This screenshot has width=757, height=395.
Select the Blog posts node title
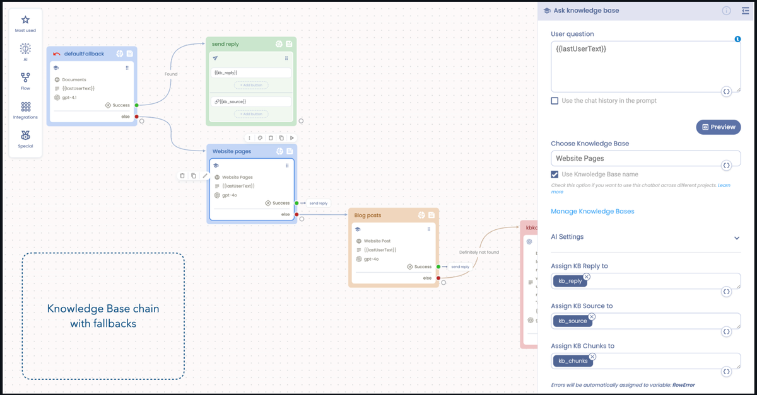[x=368, y=215]
